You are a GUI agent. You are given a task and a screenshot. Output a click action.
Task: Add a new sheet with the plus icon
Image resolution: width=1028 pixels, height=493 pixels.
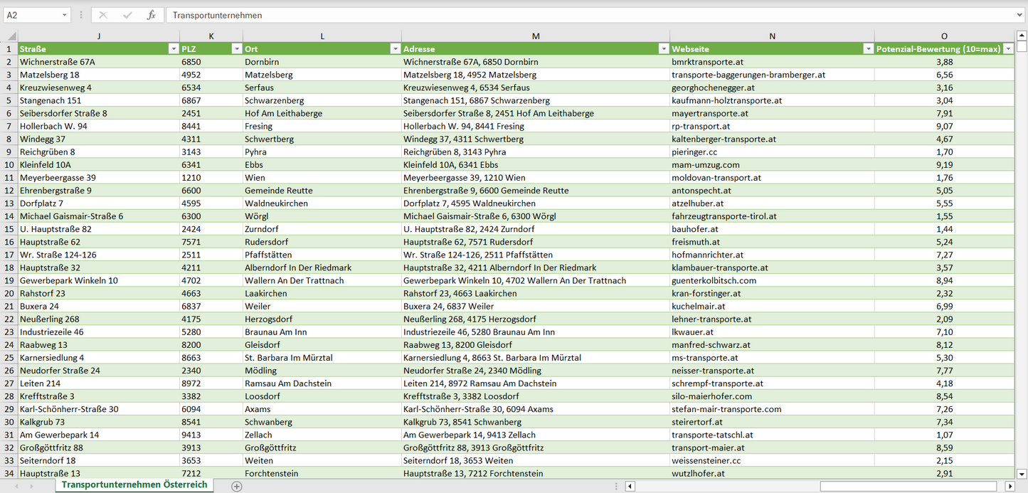coord(237,486)
